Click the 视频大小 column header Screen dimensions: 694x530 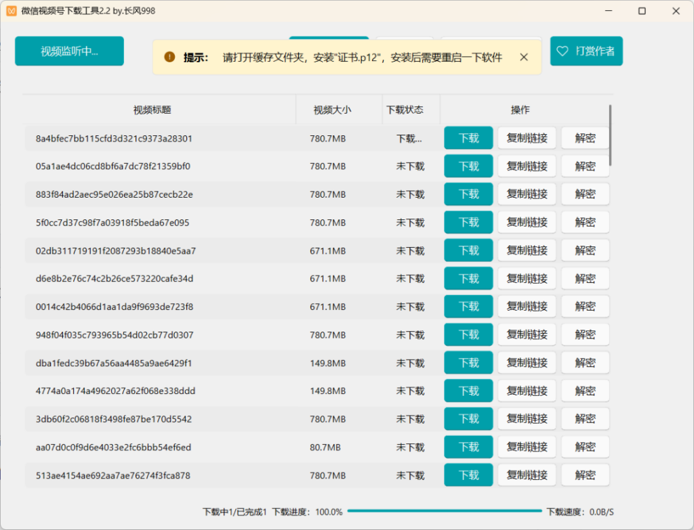pos(332,110)
